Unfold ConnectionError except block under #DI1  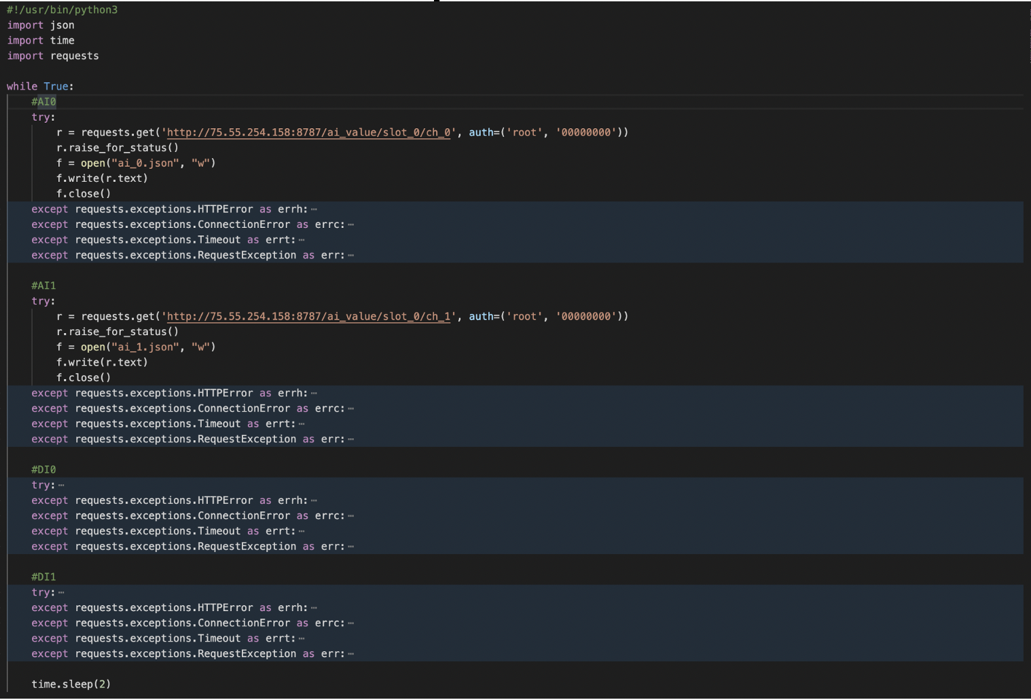point(350,624)
